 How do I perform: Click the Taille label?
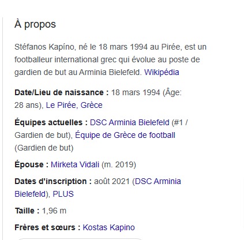tap(27, 211)
